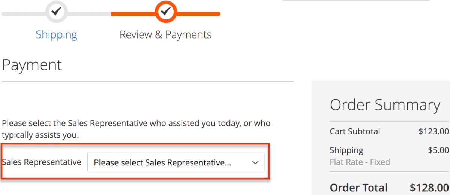Click the 'Please select Sales Representative...' placeholder text
Image resolution: width=450 pixels, height=195 pixels.
(162, 162)
